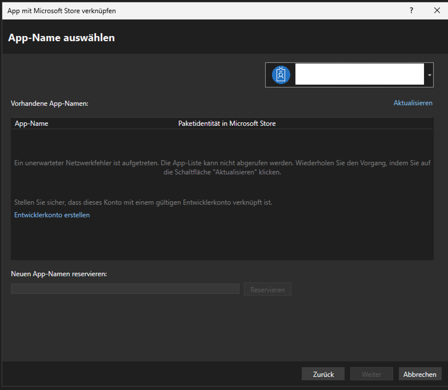Click the App-Name auswählen heading
The image size is (448, 390).
61,38
